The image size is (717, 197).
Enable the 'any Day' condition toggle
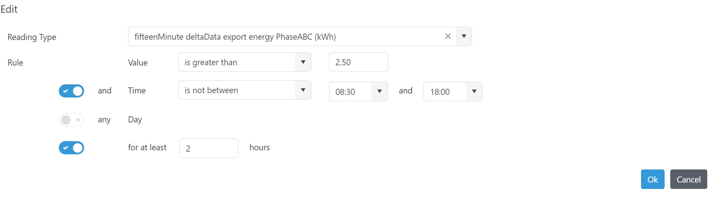[x=71, y=120]
